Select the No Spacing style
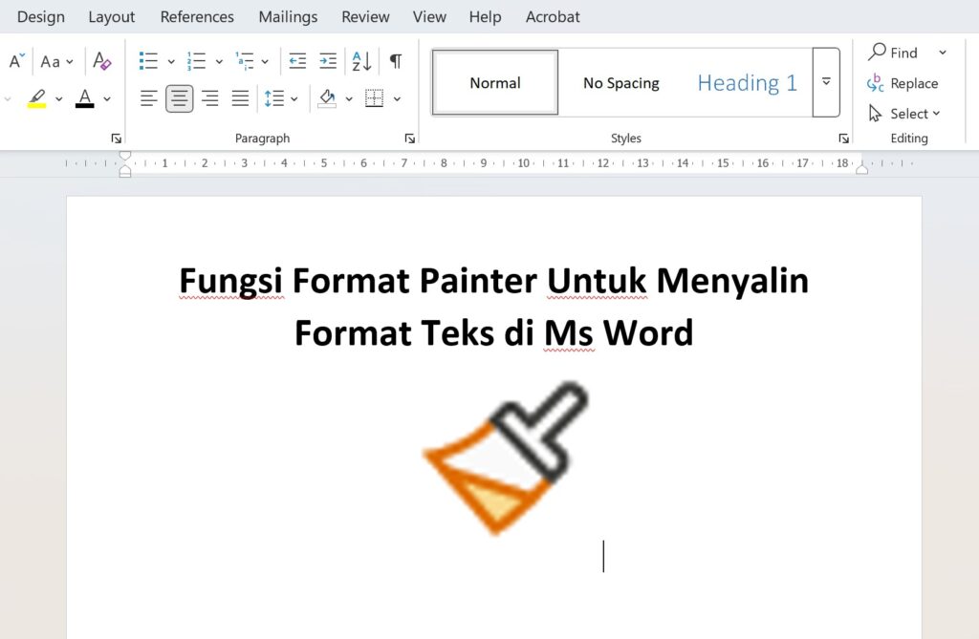This screenshot has height=639, width=979. 621,82
